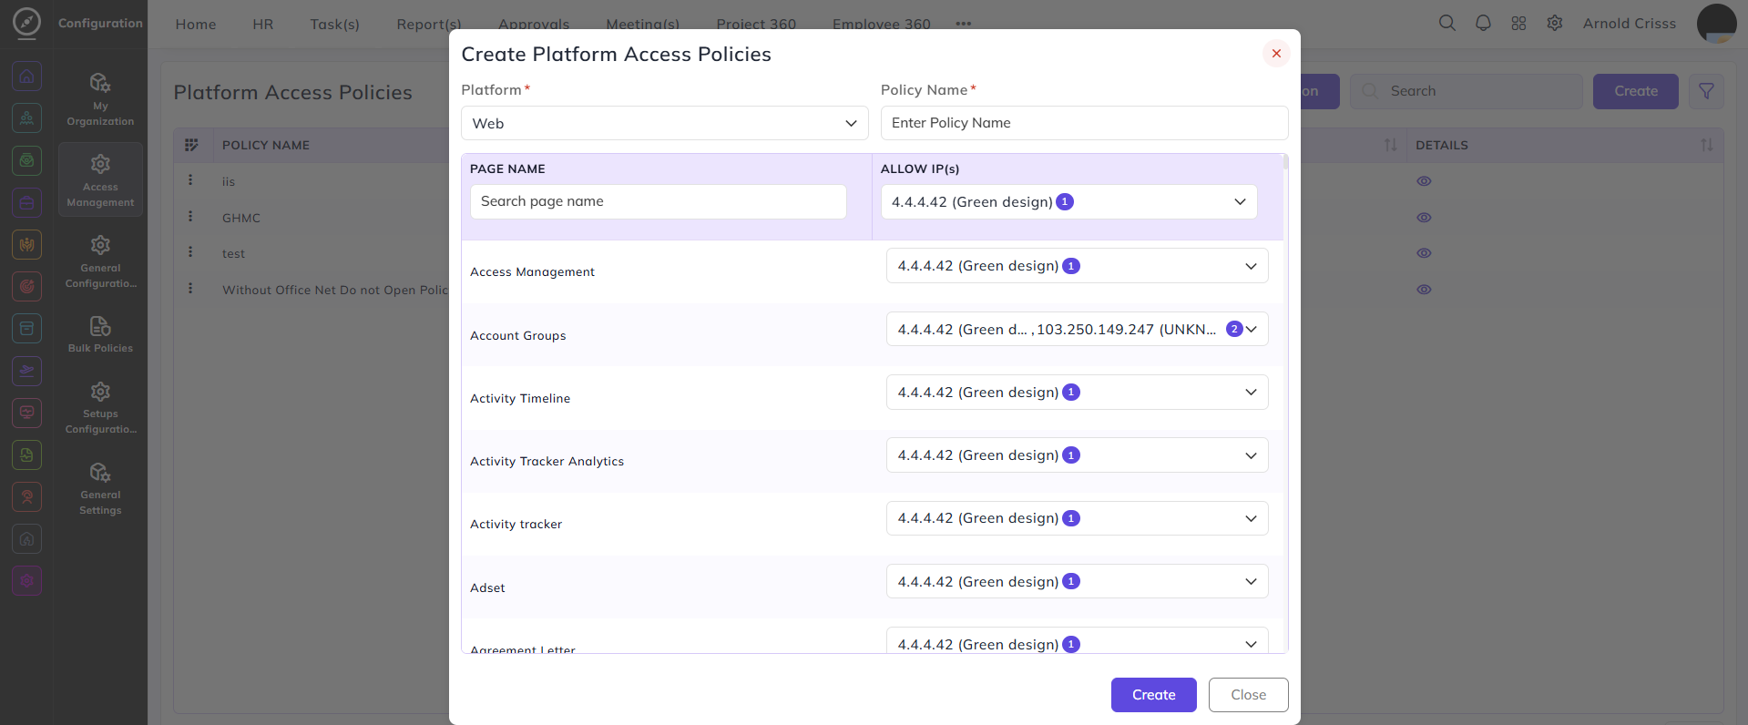Screen dimensions: 1748x725
Task: Open the blue archive box icon in left rail
Action: pos(27,328)
